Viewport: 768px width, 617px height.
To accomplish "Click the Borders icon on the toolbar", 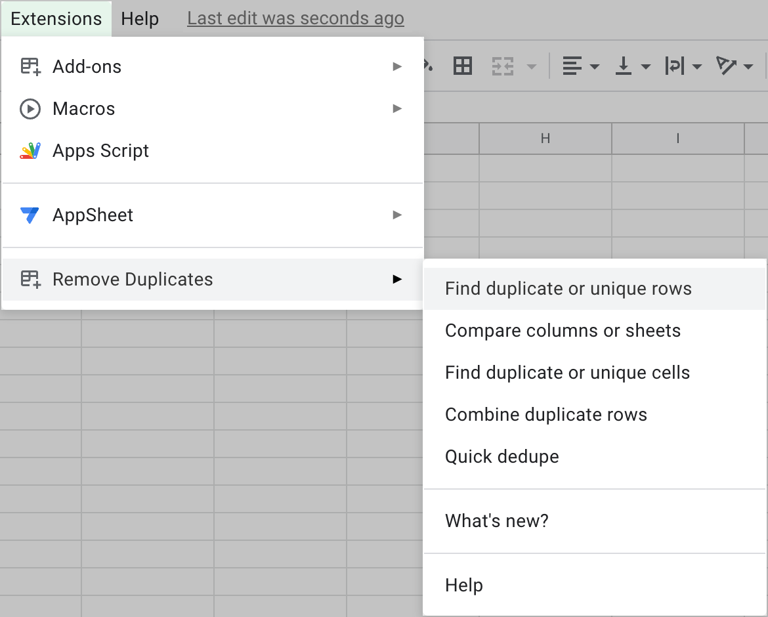I will click(462, 66).
